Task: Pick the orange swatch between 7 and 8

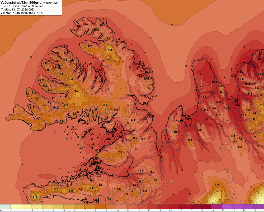Action: coord(90,207)
